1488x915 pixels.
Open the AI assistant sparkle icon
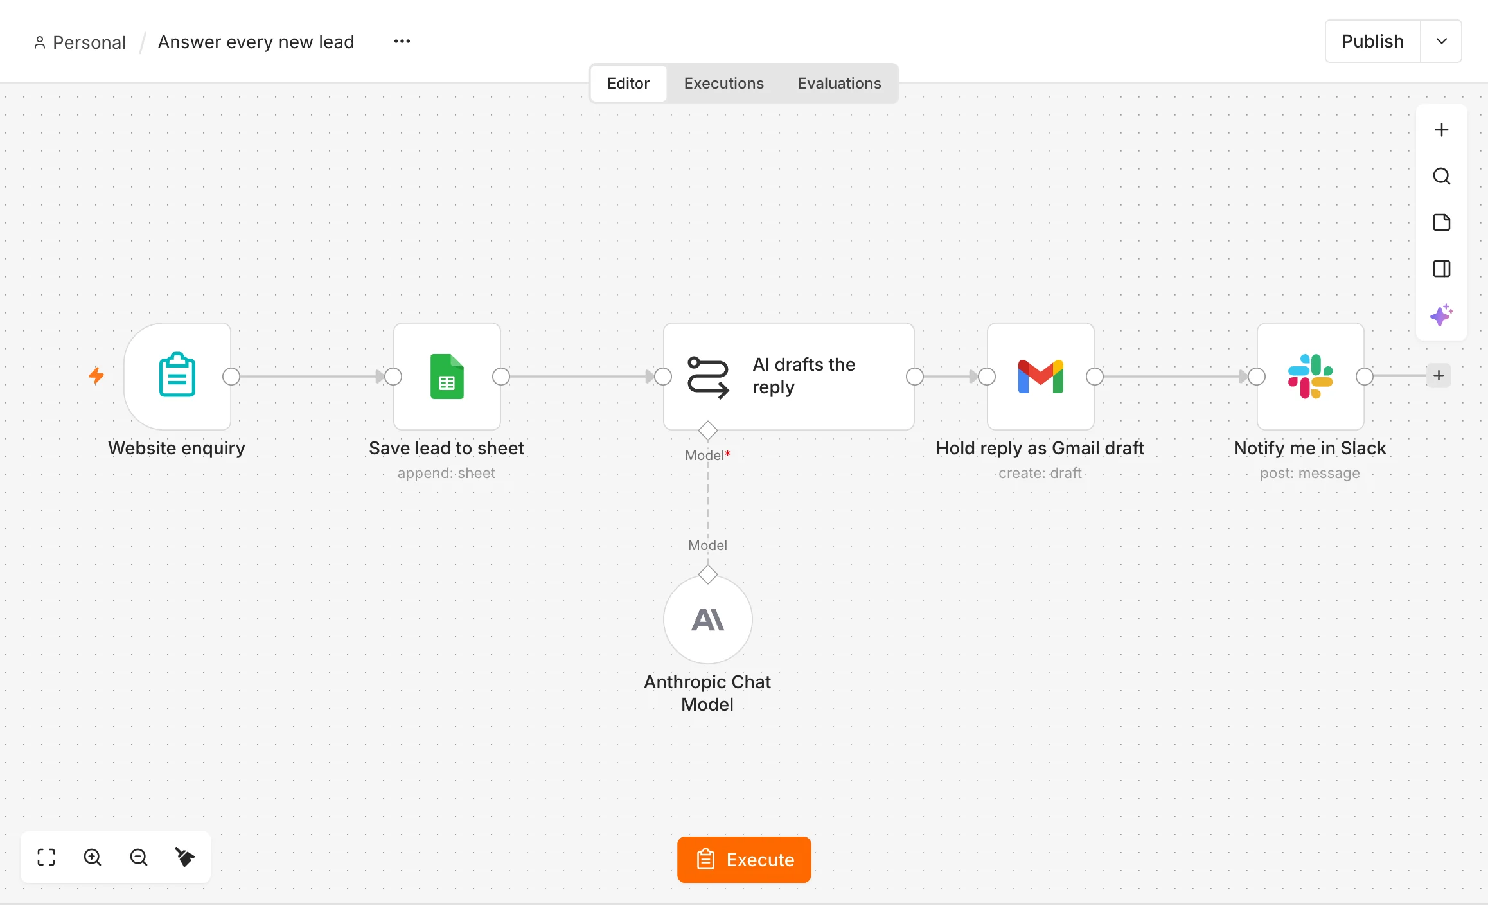coord(1442,315)
